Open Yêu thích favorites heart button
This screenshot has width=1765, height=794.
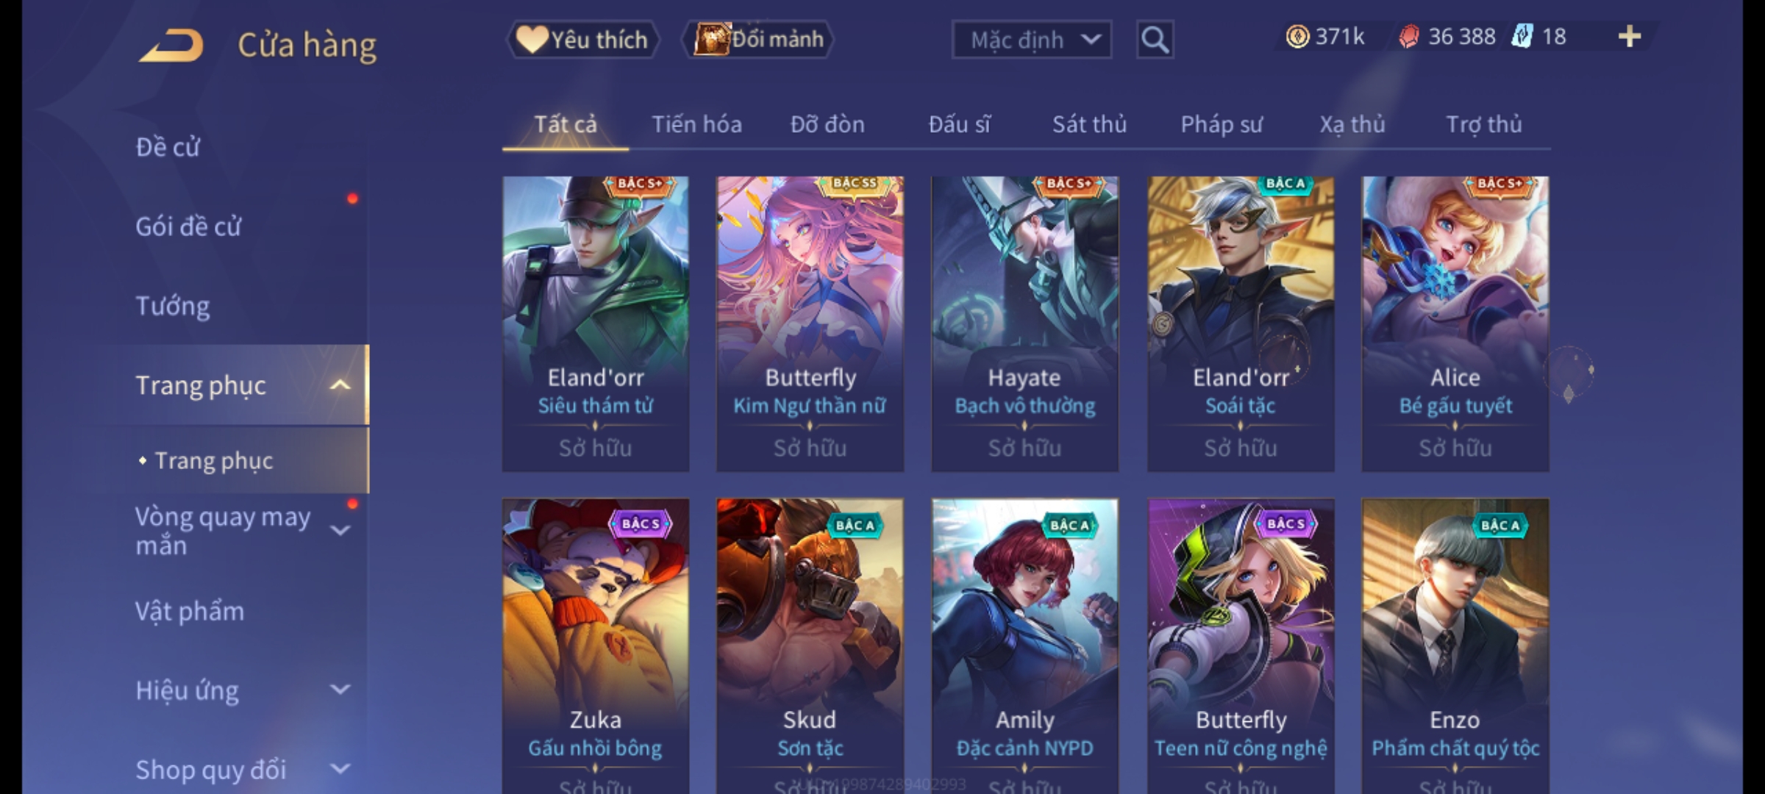582,40
